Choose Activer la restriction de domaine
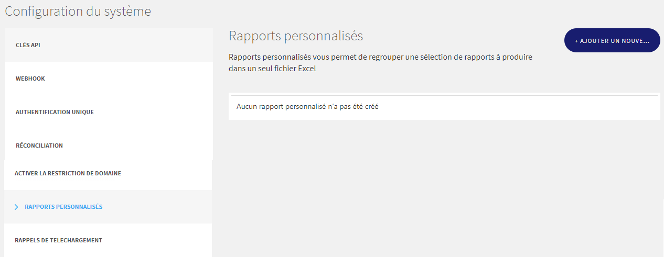 (108, 173)
